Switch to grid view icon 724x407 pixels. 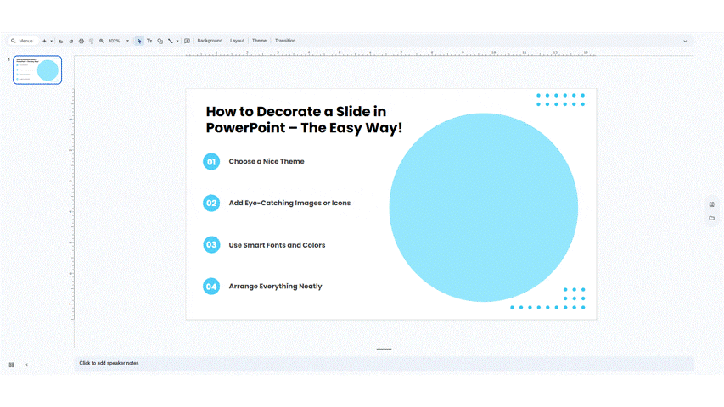(12, 365)
